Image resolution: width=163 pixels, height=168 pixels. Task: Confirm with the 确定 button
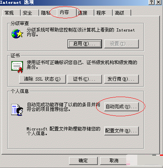point(83,161)
